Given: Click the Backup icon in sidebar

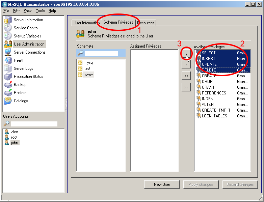Looking at the screenshot, I should pos(8,85).
